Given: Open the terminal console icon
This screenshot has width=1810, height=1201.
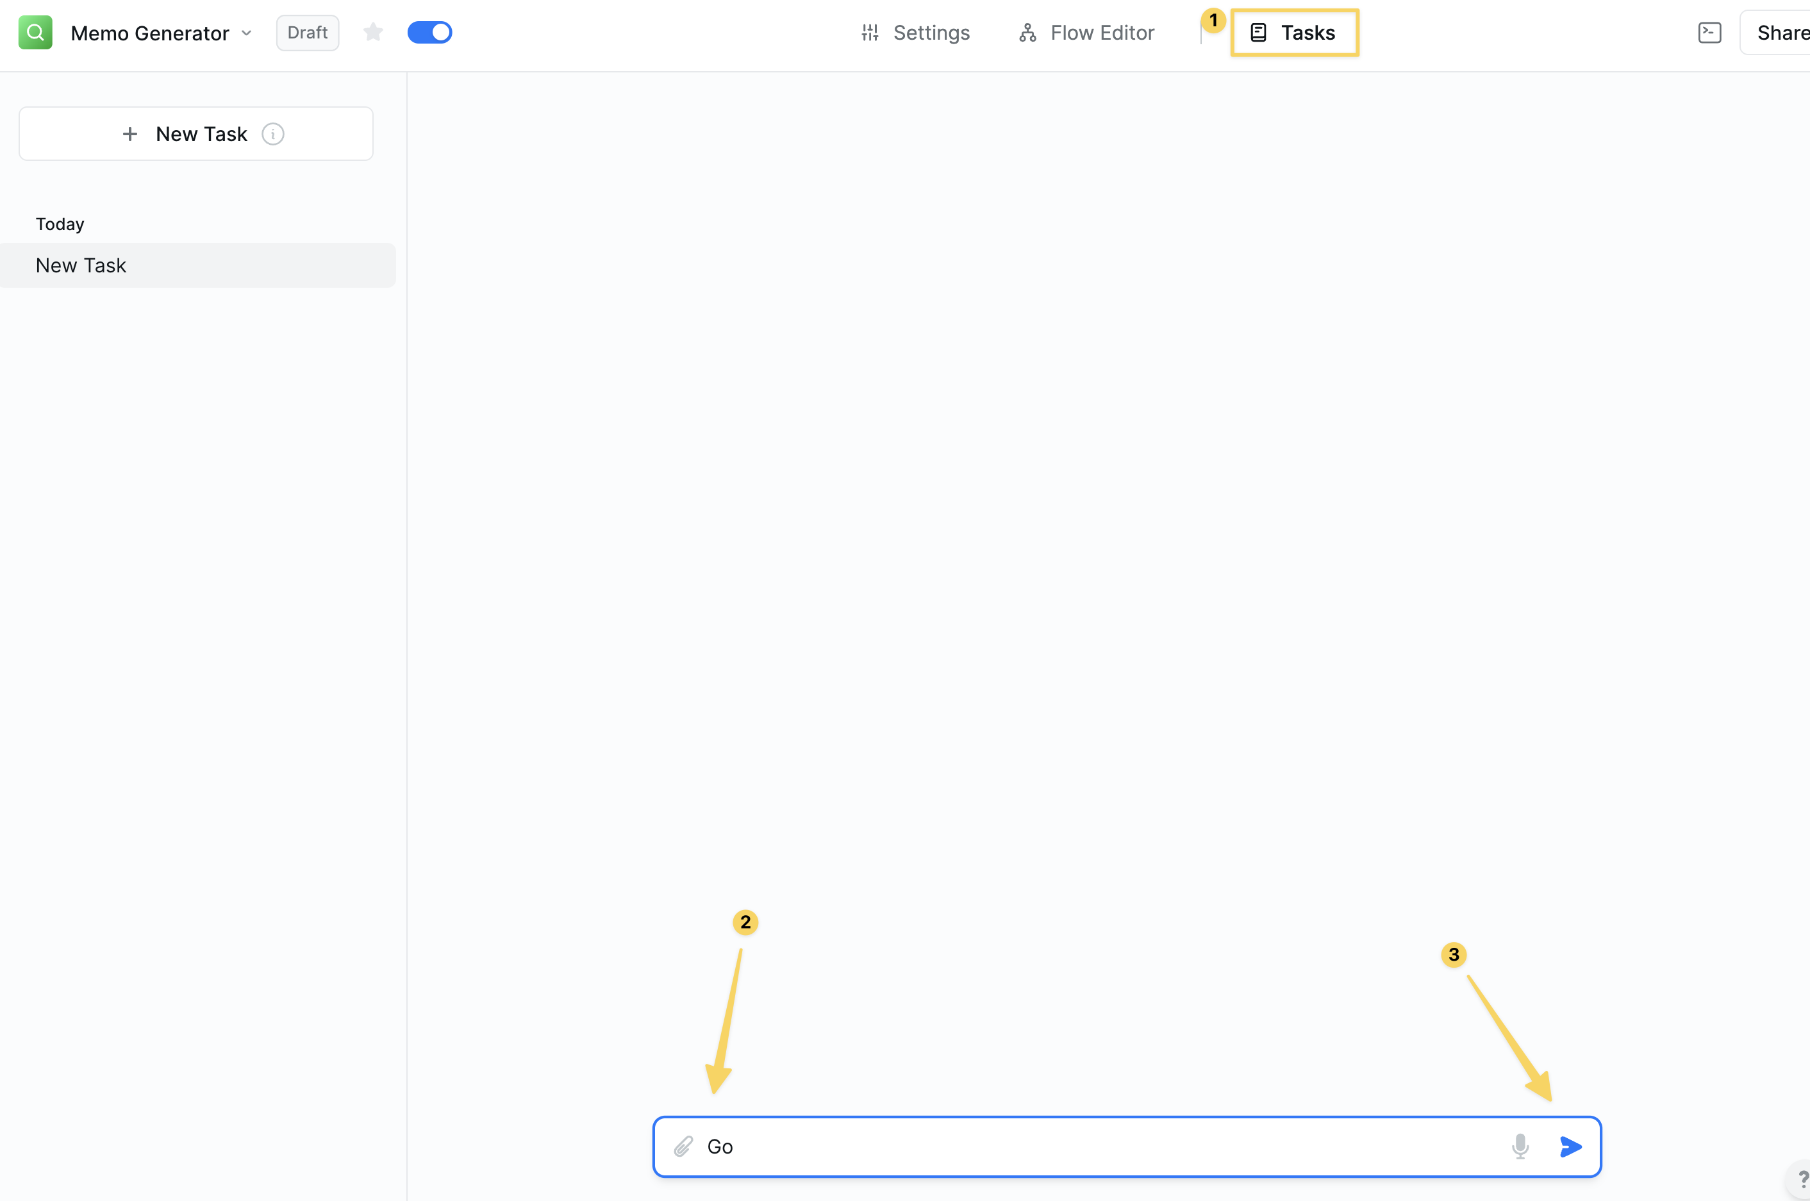Looking at the screenshot, I should [1709, 33].
